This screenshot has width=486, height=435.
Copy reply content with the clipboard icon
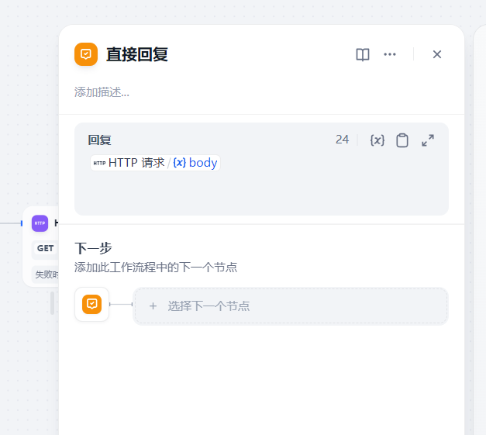[402, 140]
